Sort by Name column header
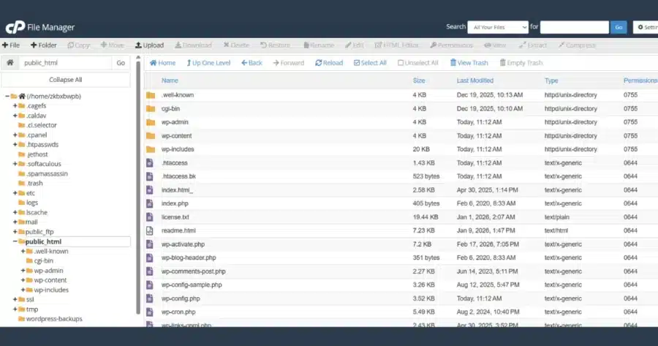The height and width of the screenshot is (346, 658). point(170,80)
